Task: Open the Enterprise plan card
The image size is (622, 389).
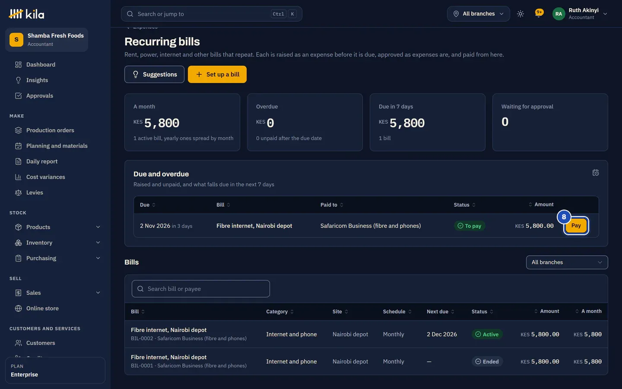Action: 55,370
